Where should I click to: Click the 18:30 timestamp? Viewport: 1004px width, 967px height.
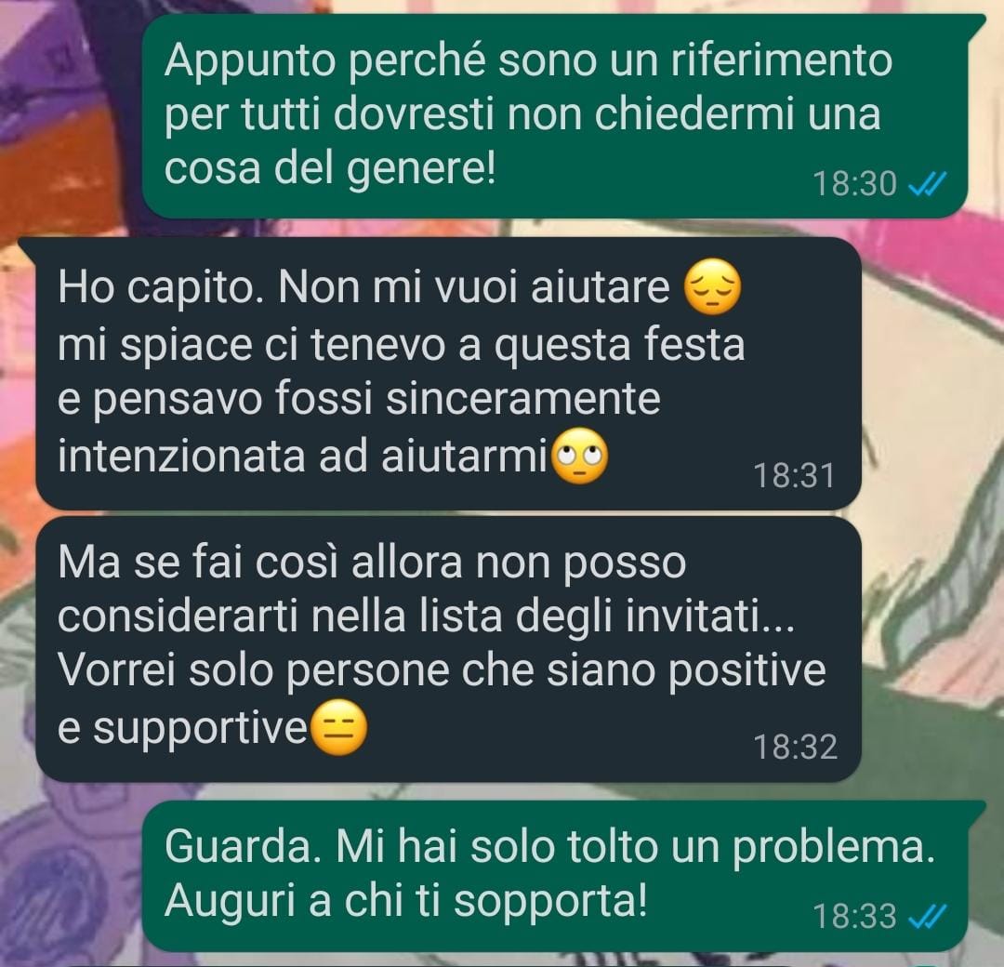pos(855,184)
